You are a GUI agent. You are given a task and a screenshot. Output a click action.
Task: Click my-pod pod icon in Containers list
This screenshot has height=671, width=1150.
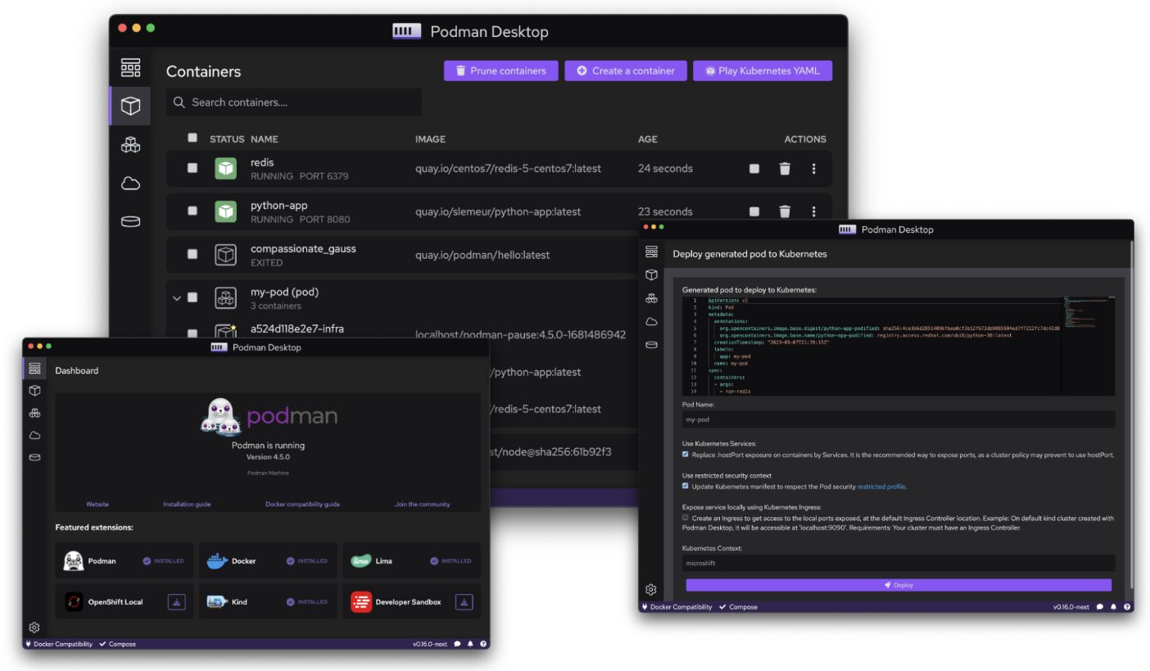tap(225, 298)
